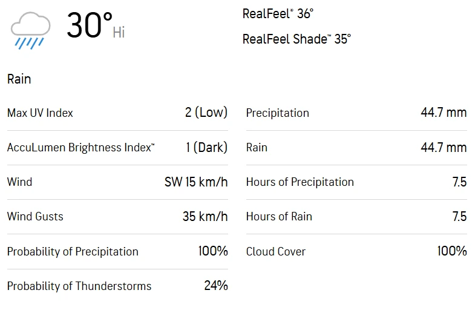Click the AccuLumen Brightness Index label
Screen dimensions: 475x313
tap(80, 148)
